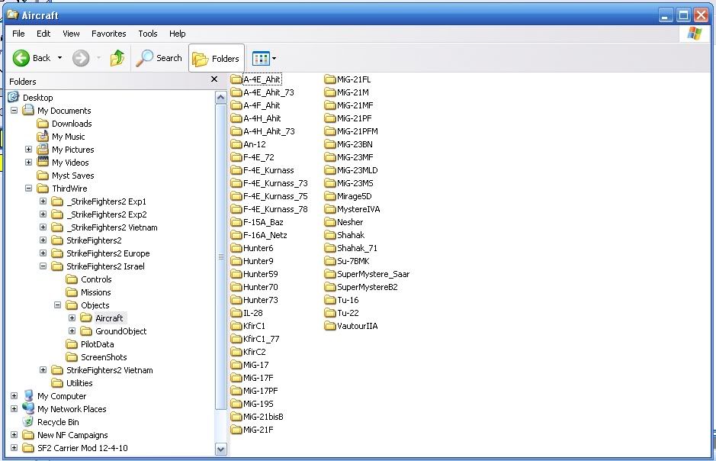The image size is (716, 461).
Task: Select the ScreenShots folder in tree
Action: [104, 357]
